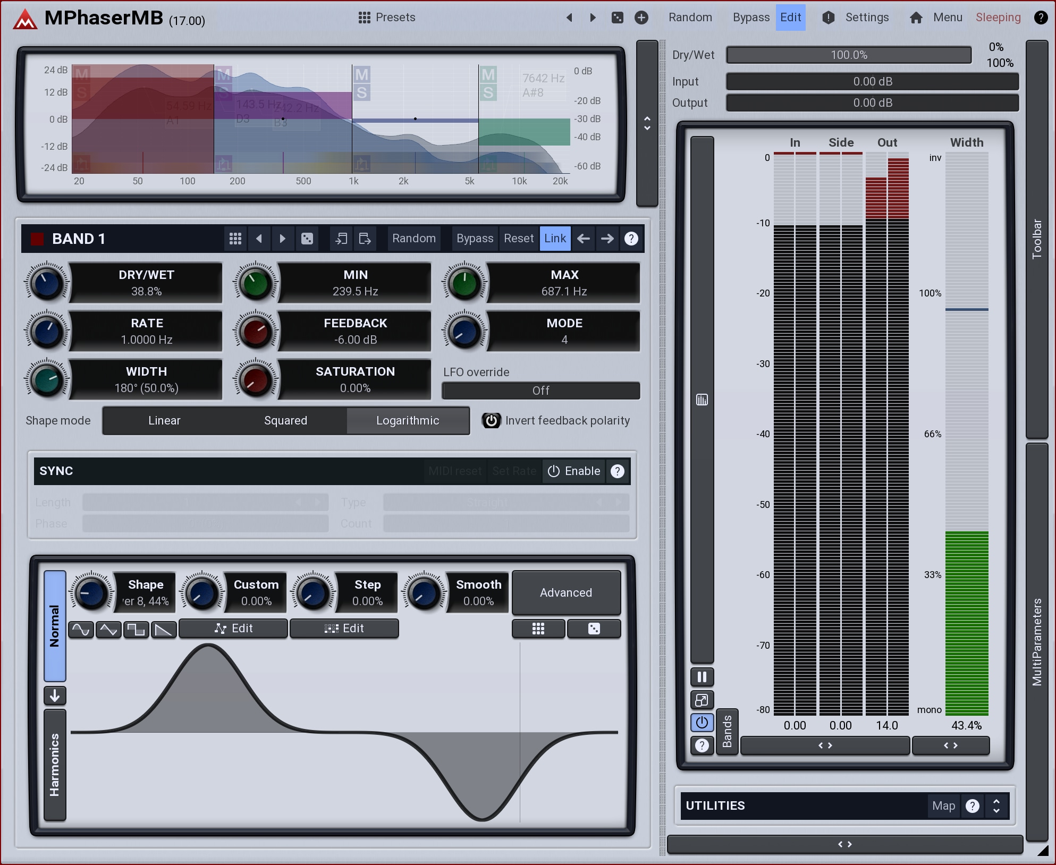Pause the level meters

702,677
